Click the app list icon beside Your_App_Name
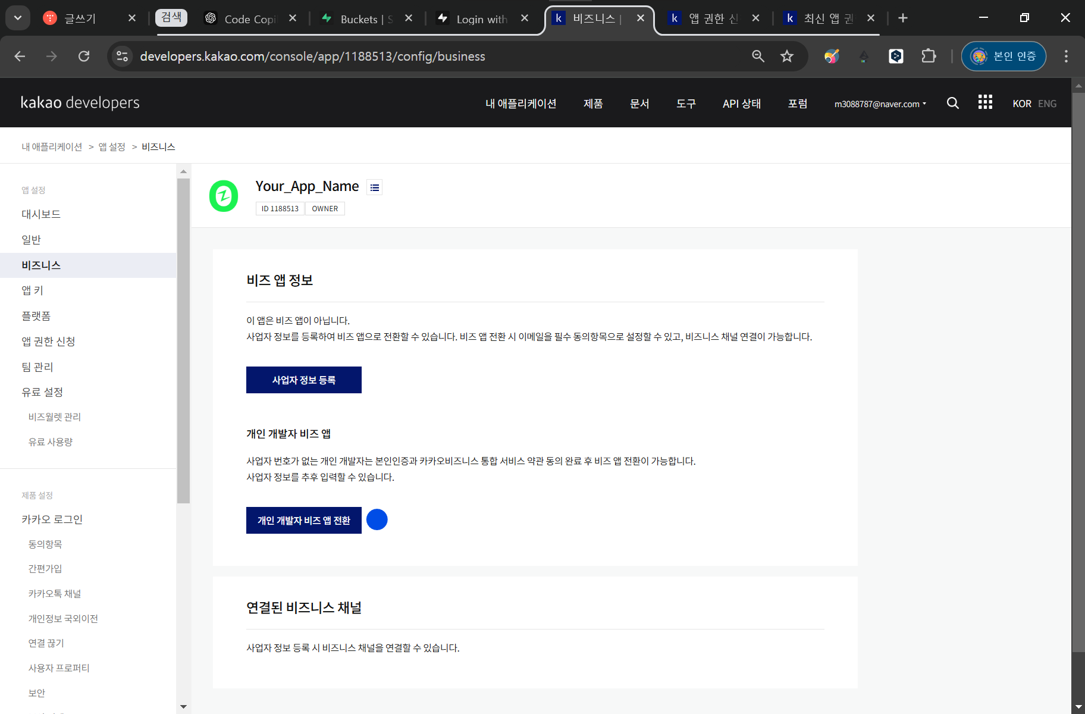Viewport: 1085px width, 714px height. pyautogui.click(x=374, y=187)
